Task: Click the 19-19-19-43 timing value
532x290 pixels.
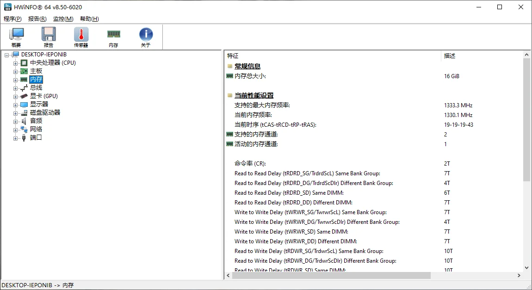Action: [x=458, y=125]
